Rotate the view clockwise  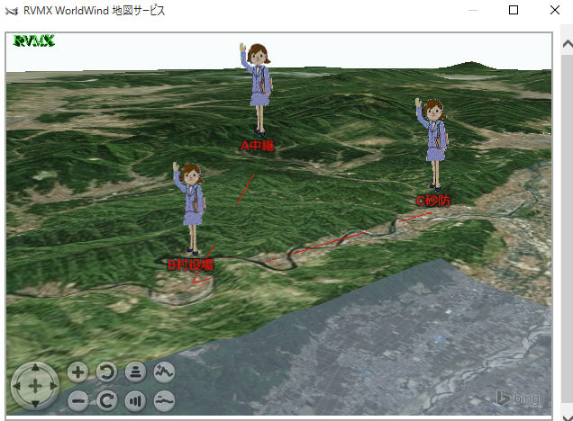click(106, 400)
